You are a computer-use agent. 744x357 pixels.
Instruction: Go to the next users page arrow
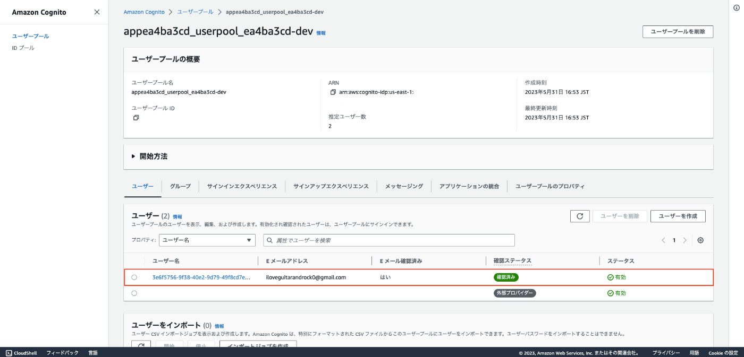point(684,240)
